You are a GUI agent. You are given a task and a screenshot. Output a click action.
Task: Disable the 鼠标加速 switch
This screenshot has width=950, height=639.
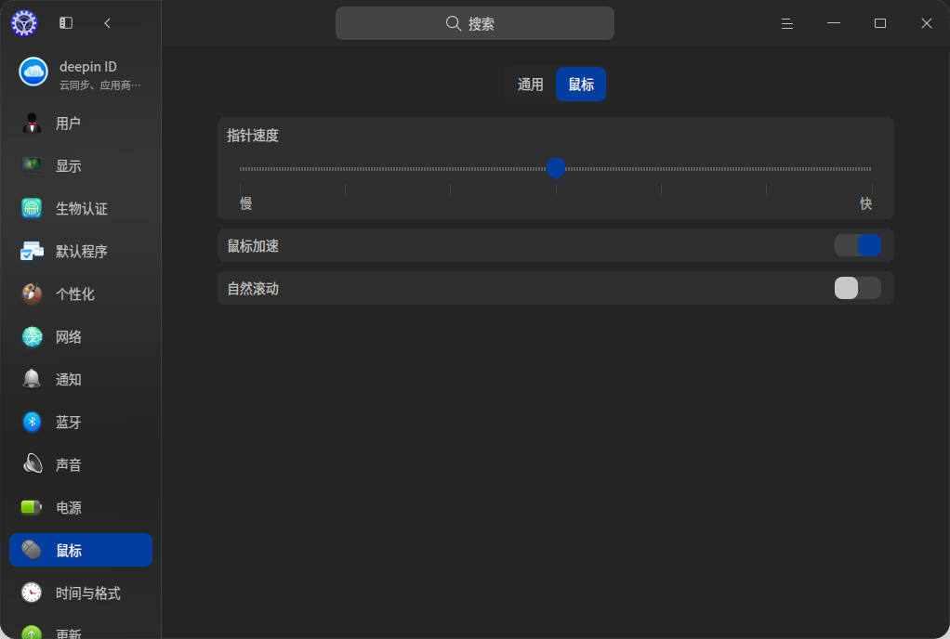coord(857,246)
